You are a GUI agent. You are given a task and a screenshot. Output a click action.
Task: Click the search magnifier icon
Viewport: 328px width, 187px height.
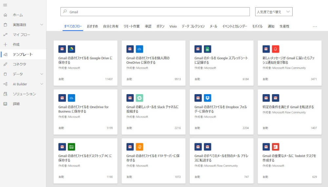65,11
